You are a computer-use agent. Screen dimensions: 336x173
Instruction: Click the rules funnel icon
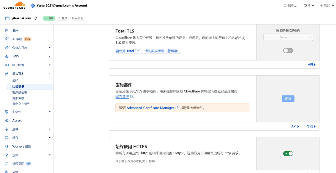pos(7,155)
